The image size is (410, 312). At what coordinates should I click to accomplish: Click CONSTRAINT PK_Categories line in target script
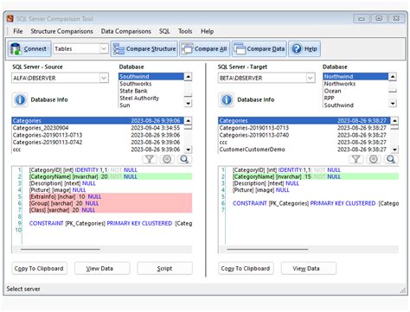[316, 203]
